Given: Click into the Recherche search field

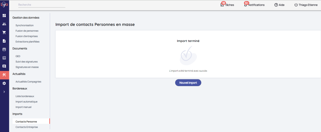Looking at the screenshot, I should [42, 5].
